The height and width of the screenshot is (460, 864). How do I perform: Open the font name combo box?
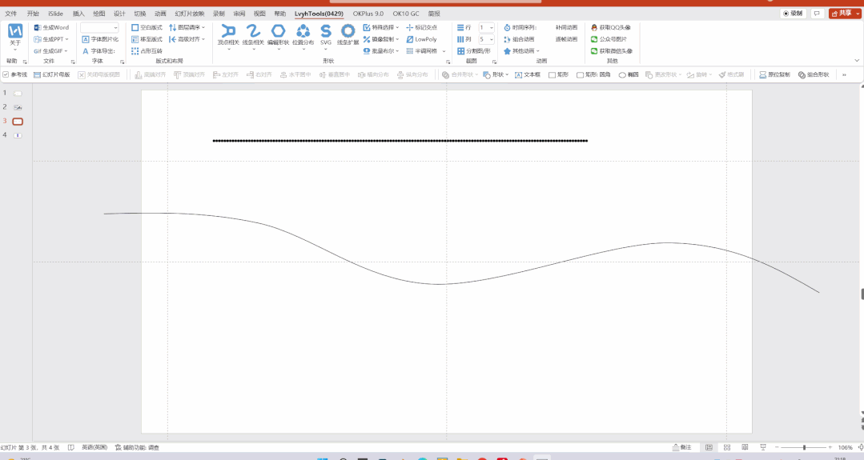pos(100,27)
